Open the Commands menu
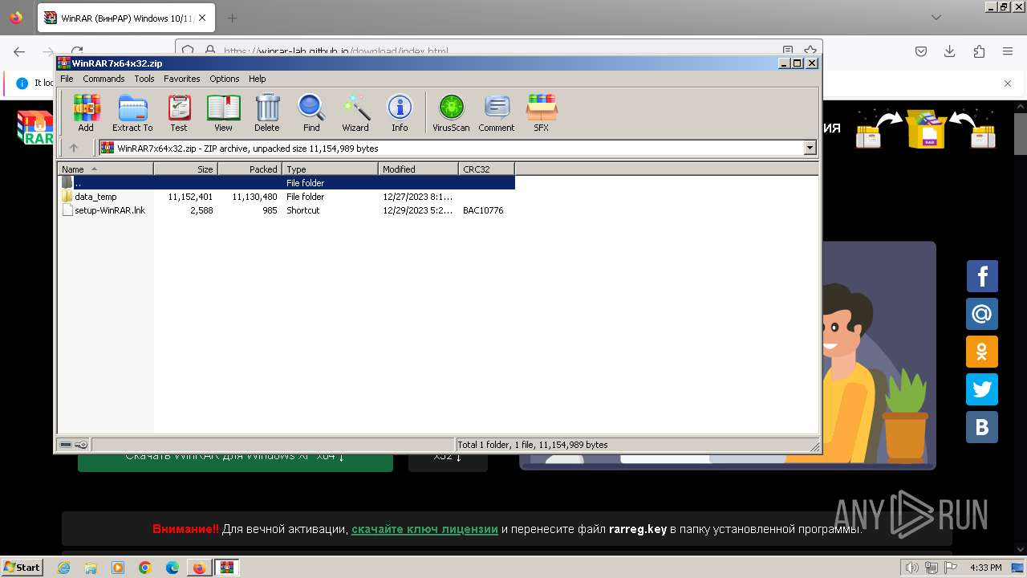The width and height of the screenshot is (1027, 578). coord(104,79)
